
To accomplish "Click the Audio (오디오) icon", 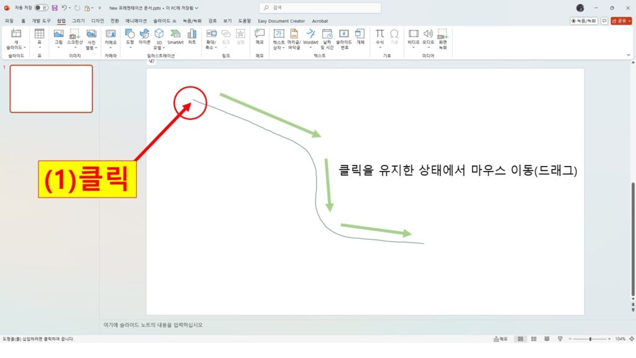I will pos(429,34).
